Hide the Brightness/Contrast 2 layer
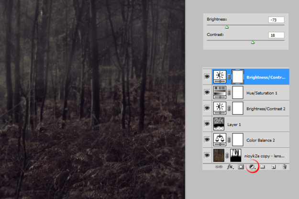Viewport: 299px width, 199px height. click(207, 108)
